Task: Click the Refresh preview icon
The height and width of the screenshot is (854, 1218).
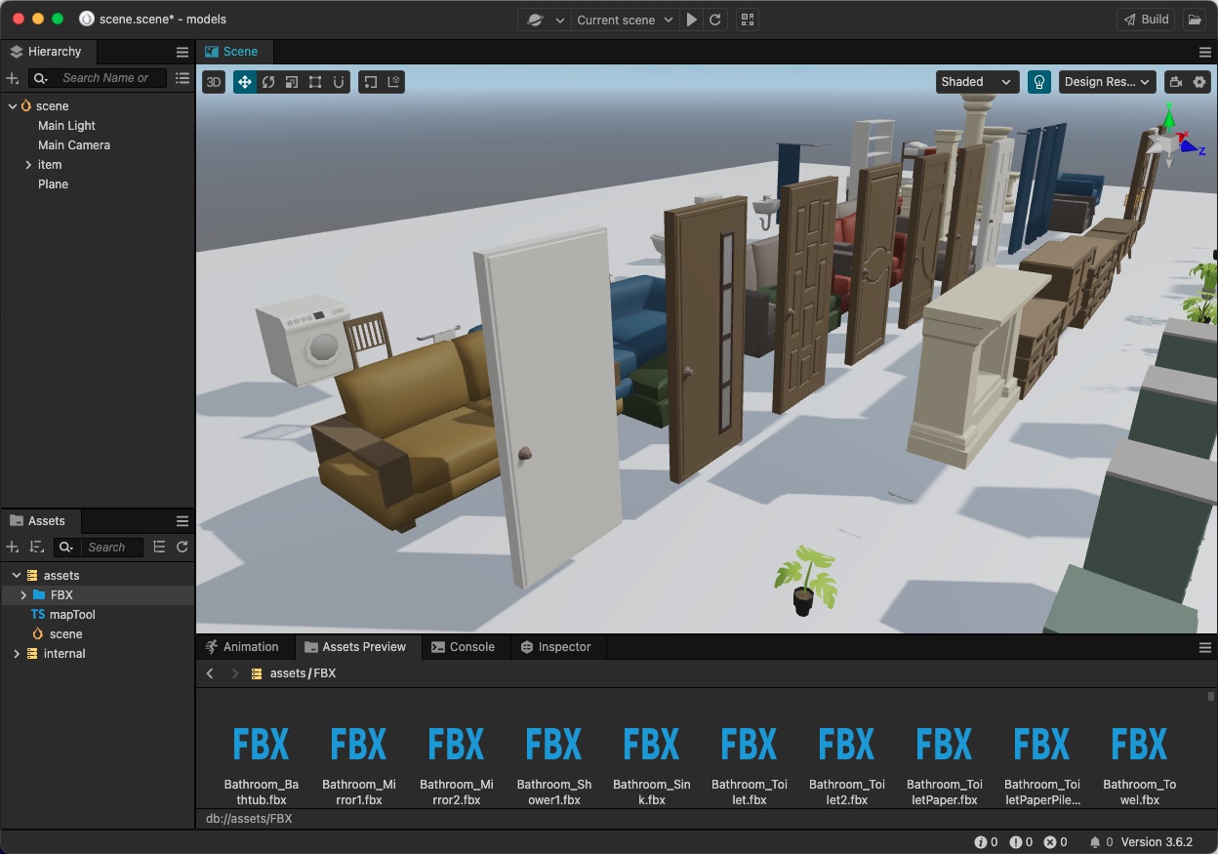Action: [x=715, y=20]
